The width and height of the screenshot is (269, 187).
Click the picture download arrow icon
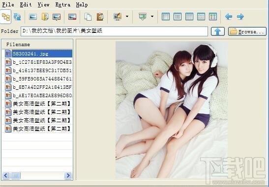(143, 16)
